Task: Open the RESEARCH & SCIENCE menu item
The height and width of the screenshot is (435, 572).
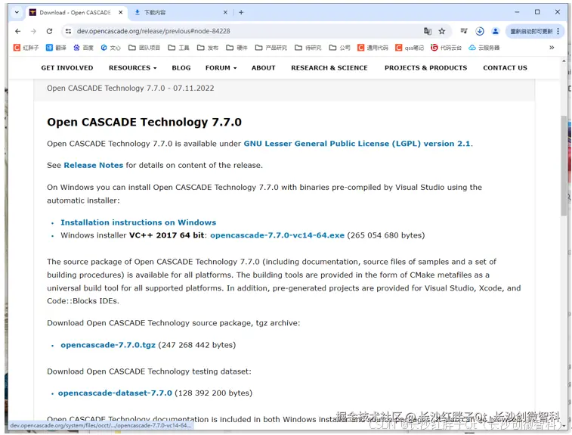Action: tap(329, 68)
